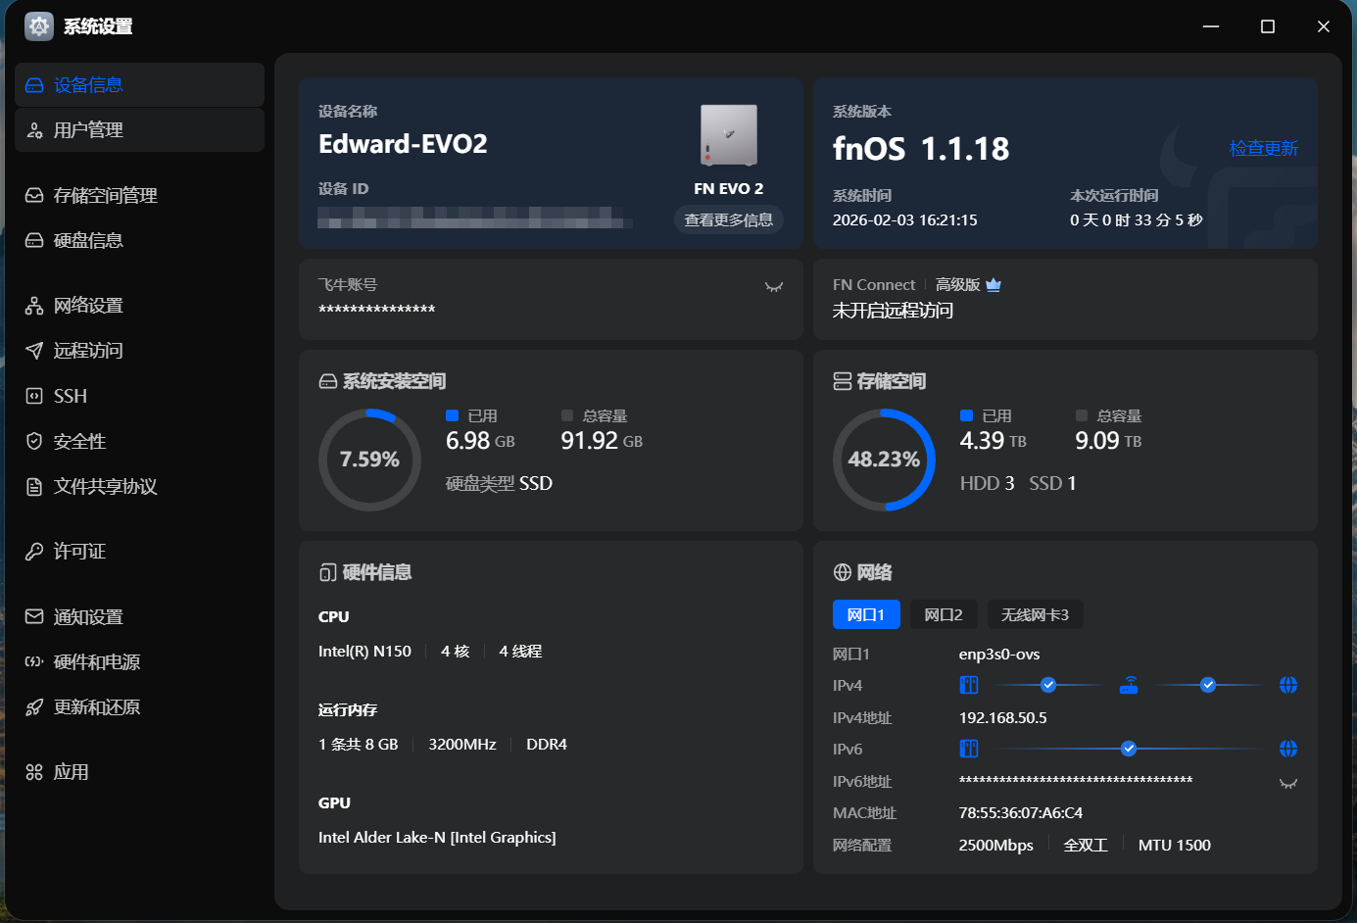Viewport: 1357px width, 923px height.
Task: Click the system settings gear icon
Action: (39, 26)
